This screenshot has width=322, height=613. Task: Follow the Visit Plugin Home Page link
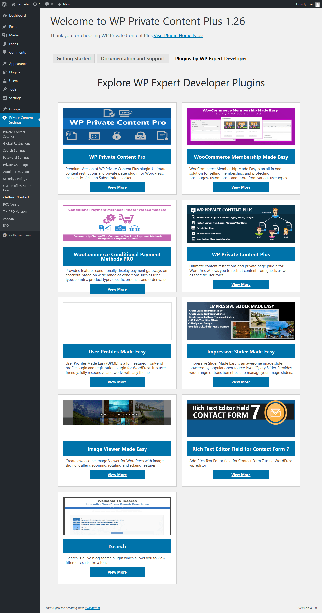pos(178,35)
